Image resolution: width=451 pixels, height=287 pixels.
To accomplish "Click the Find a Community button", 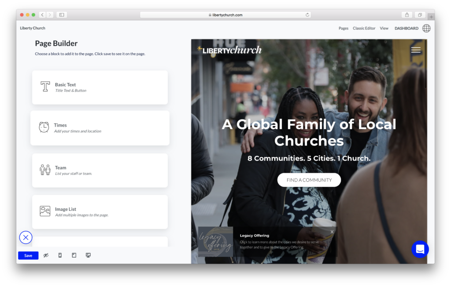I will click(x=309, y=180).
